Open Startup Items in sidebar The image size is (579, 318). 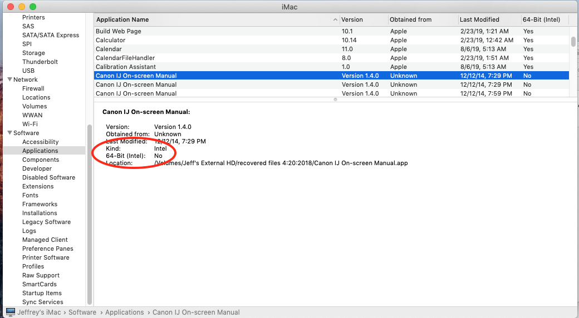pyautogui.click(x=42, y=293)
